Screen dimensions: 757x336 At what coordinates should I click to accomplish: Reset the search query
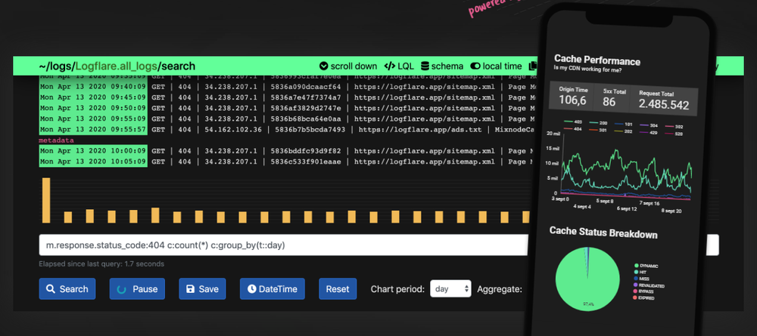coord(338,289)
